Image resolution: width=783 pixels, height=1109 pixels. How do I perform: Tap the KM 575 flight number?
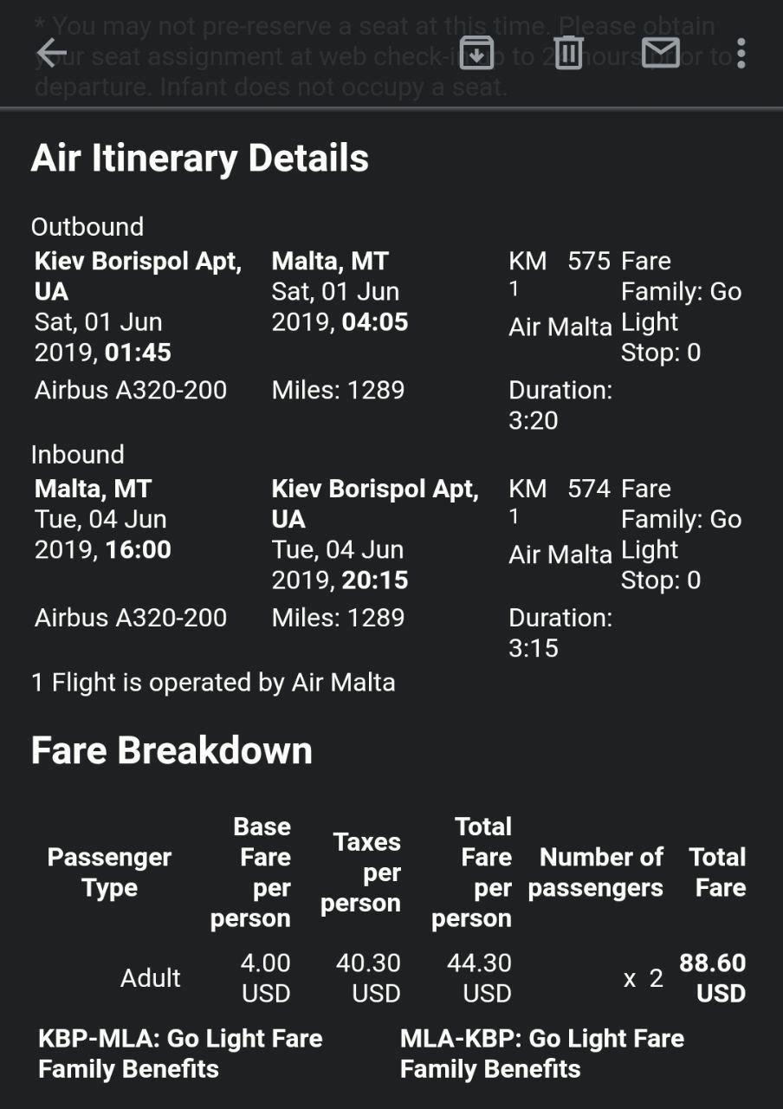click(x=560, y=261)
